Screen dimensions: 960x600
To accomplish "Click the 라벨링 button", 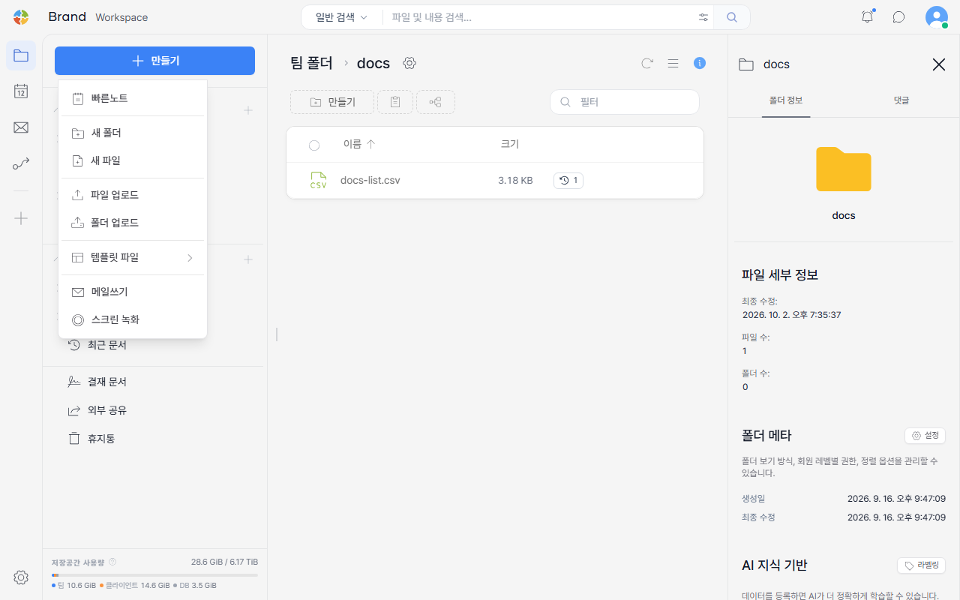I will (921, 565).
